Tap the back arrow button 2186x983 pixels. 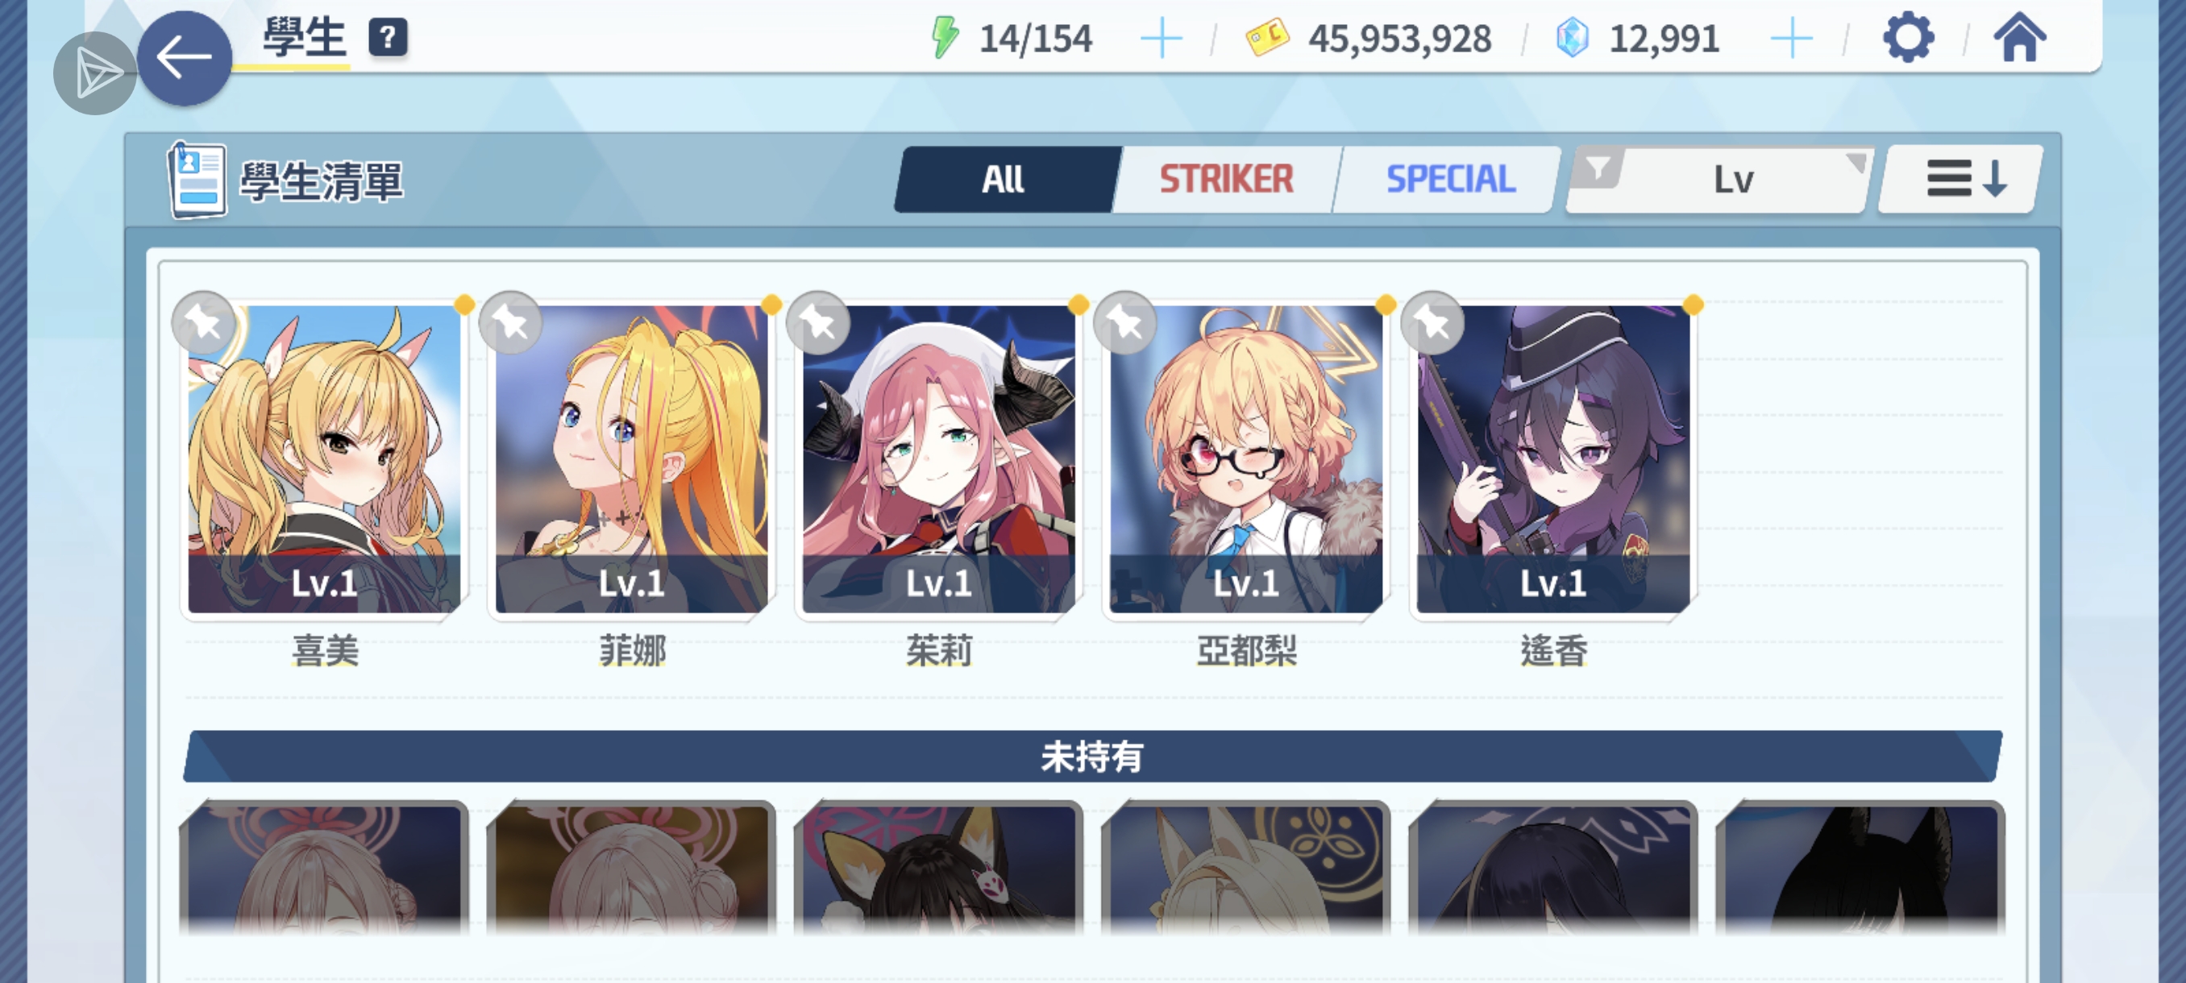tap(184, 58)
